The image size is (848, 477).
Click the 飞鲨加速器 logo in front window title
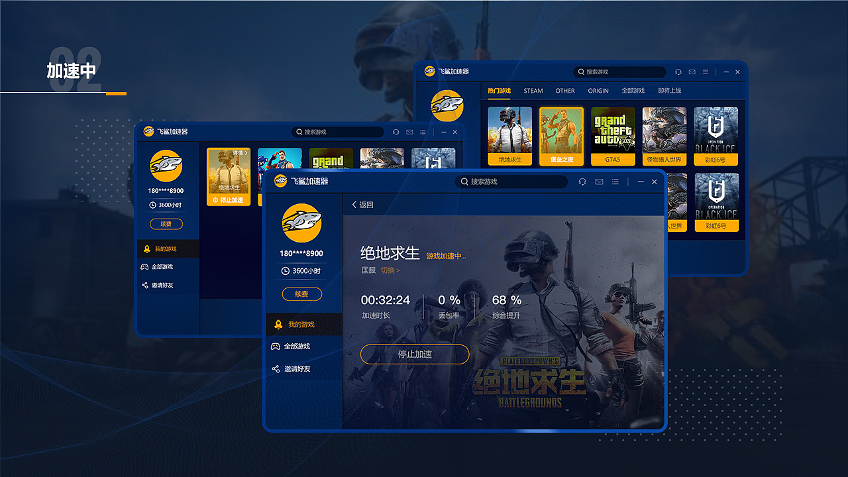coord(281,181)
